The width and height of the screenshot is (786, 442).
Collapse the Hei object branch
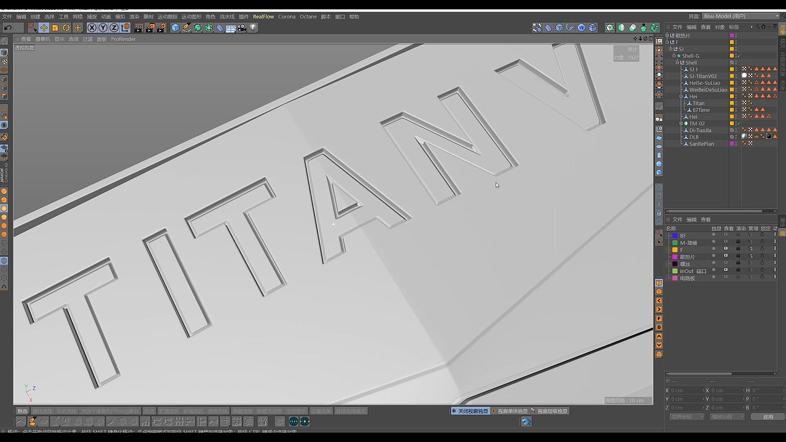pyautogui.click(x=680, y=96)
